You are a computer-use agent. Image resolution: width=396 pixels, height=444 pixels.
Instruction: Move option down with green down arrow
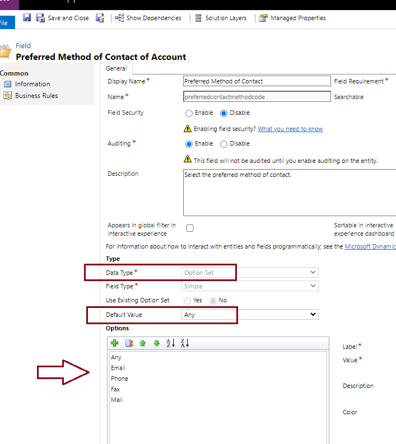tap(156, 343)
